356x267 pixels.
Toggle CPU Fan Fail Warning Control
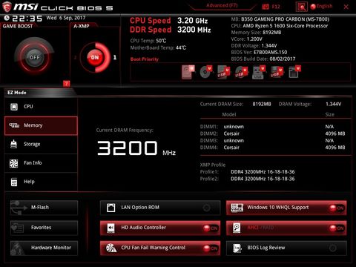tap(160, 248)
